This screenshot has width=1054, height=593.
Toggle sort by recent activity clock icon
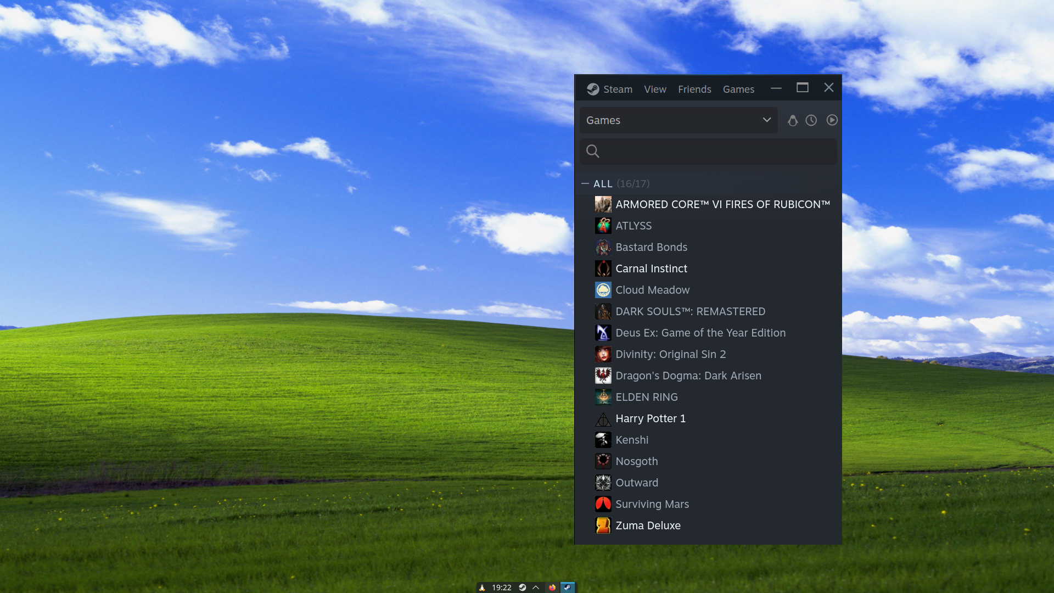coord(811,120)
